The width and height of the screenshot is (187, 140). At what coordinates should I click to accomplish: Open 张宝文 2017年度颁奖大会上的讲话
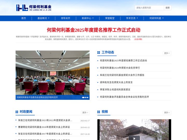click(45, 134)
